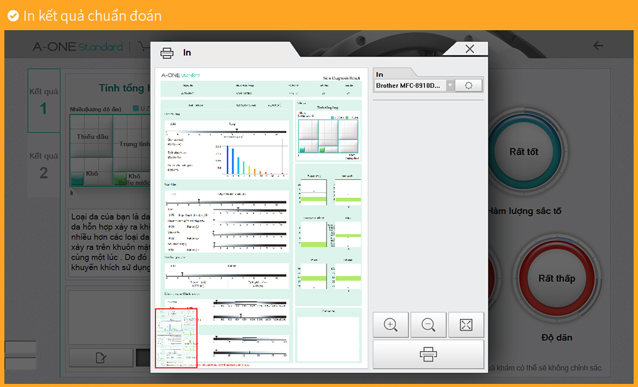Open printer settings gear button
638x387 pixels.
point(469,86)
